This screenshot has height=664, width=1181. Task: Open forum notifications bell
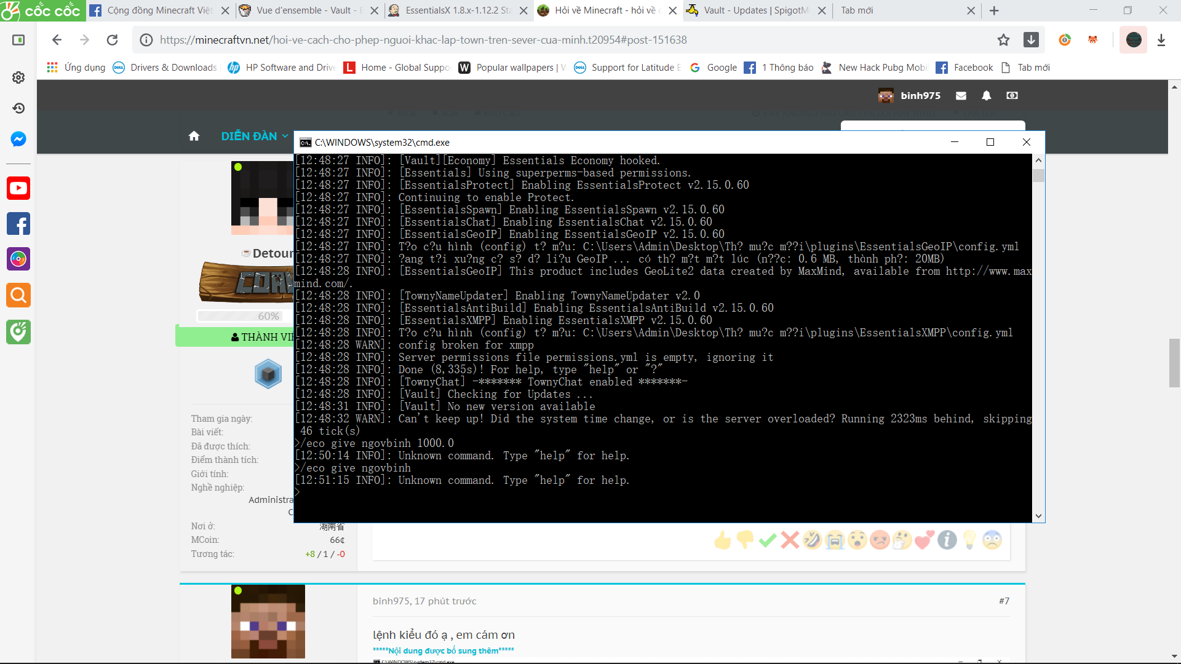point(986,95)
